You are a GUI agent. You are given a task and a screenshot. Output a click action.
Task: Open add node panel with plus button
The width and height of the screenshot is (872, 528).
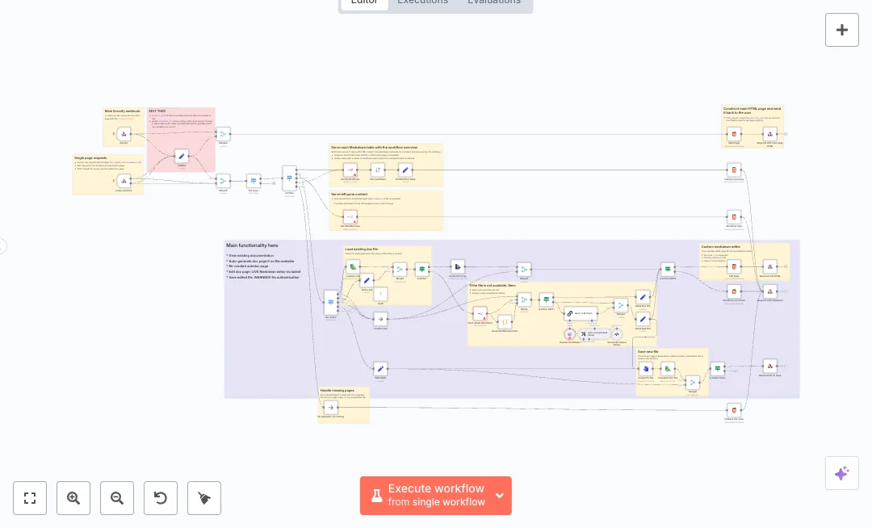tap(841, 30)
